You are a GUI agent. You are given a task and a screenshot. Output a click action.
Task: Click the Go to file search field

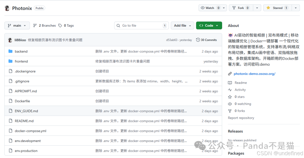(142, 26)
